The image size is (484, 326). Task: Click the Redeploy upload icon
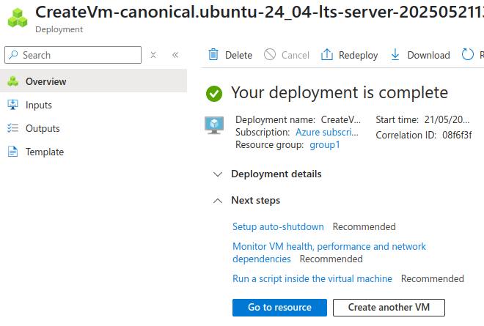[327, 55]
